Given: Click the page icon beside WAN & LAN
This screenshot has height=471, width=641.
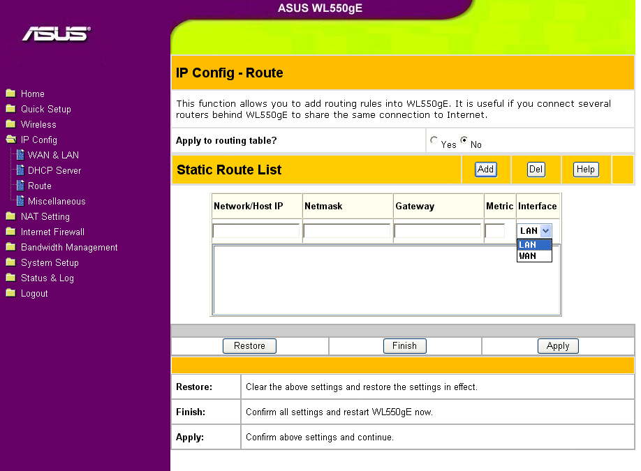Looking at the screenshot, I should (x=20, y=155).
